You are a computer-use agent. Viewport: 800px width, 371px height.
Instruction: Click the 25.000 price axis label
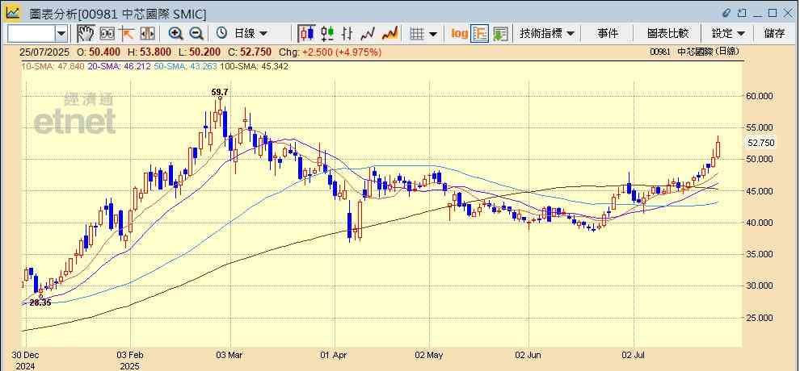pyautogui.click(x=758, y=318)
